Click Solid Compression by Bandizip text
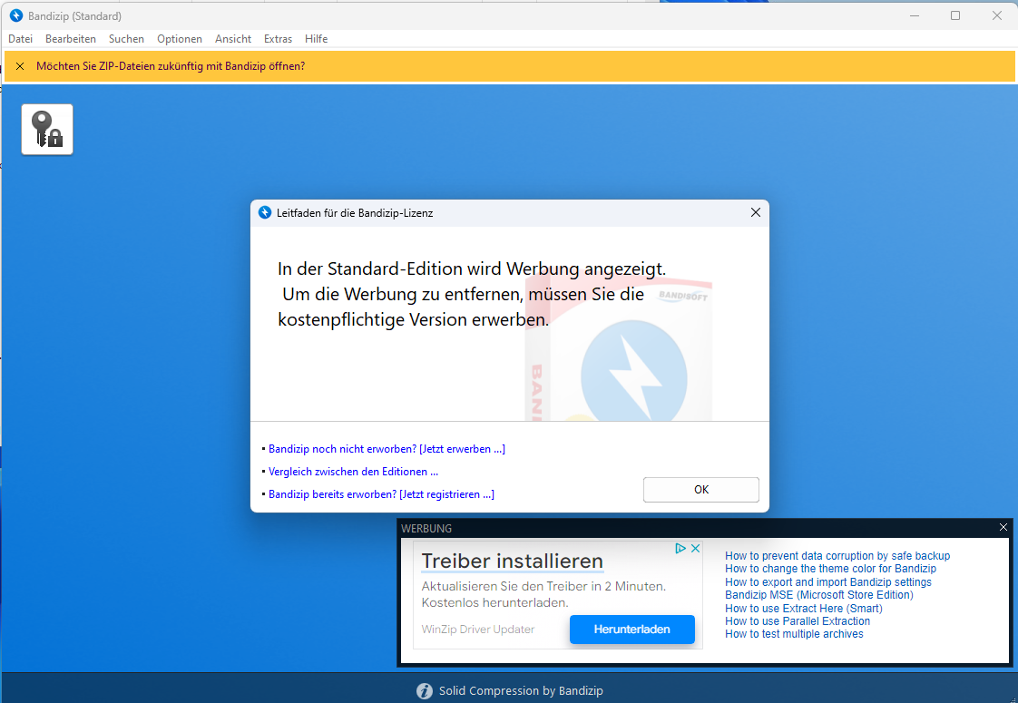The height and width of the screenshot is (703, 1018). (x=521, y=690)
